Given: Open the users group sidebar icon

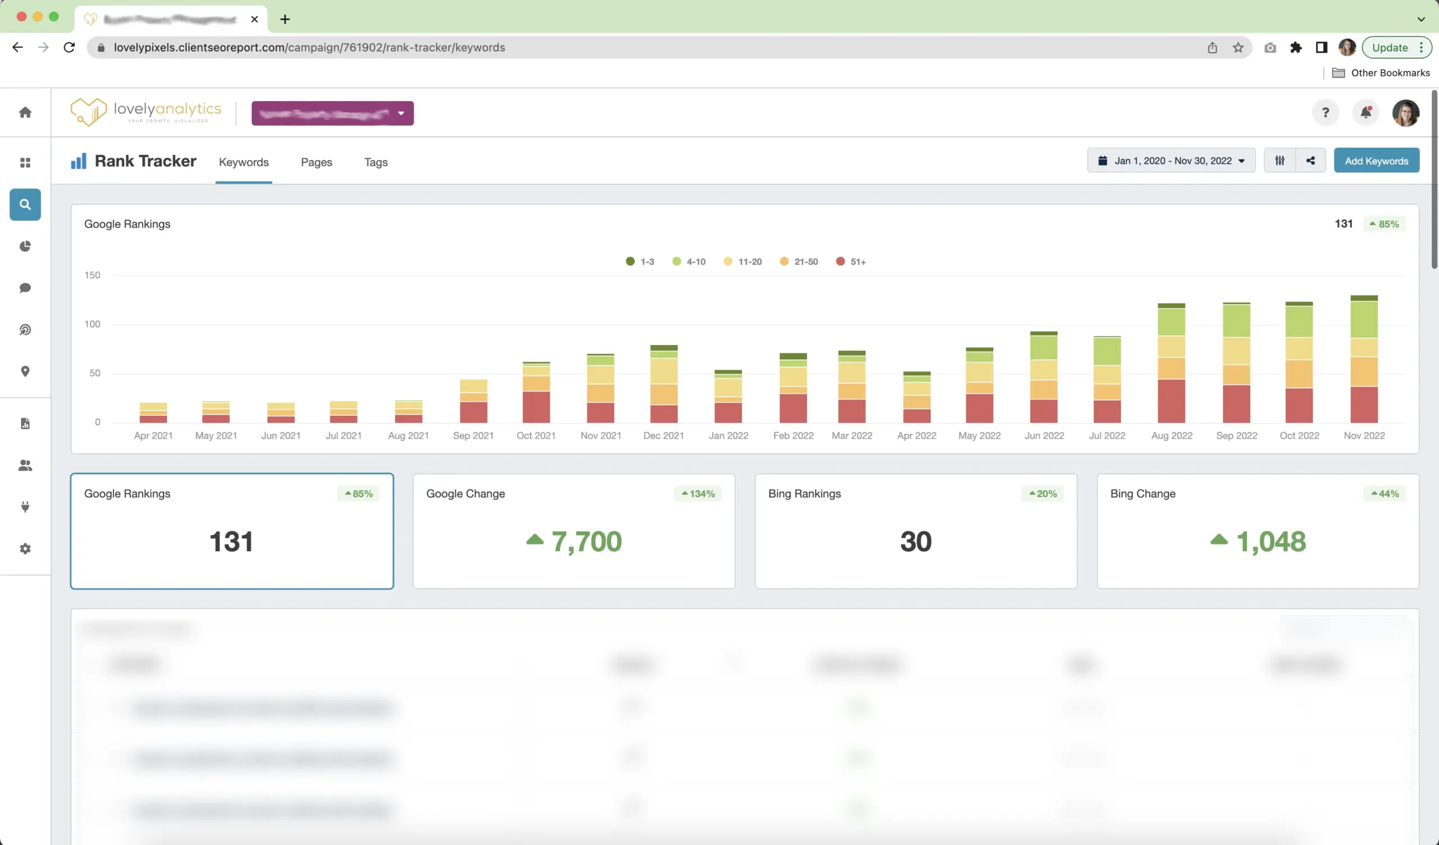Looking at the screenshot, I should tap(25, 465).
